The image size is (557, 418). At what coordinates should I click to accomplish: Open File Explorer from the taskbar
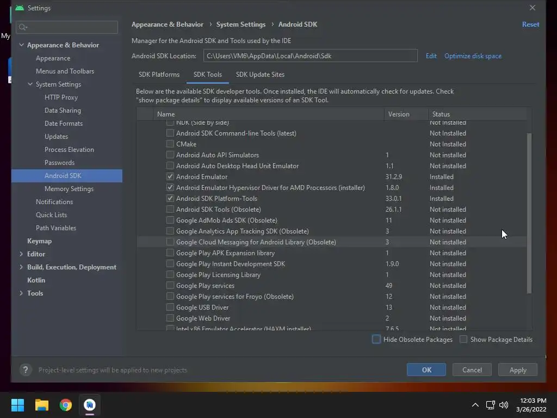click(x=41, y=404)
